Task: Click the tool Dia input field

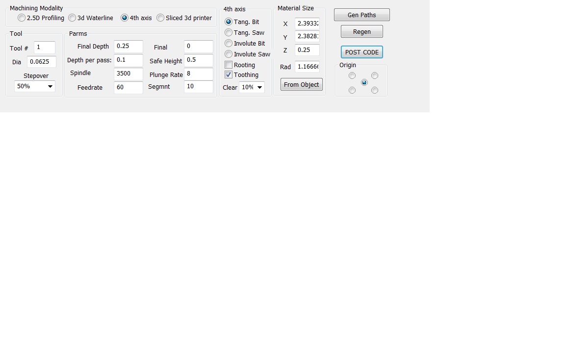Action: pos(41,62)
